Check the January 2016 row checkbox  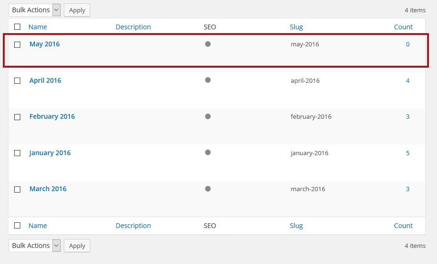(17, 153)
